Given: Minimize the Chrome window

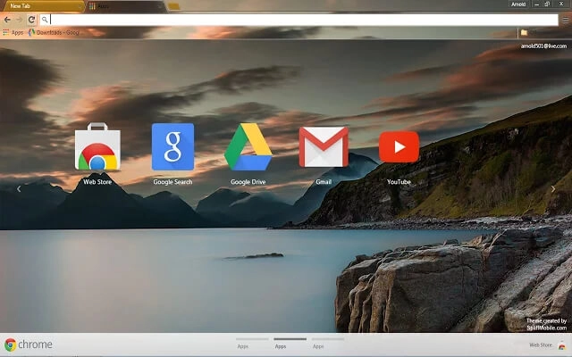Looking at the screenshot, I should (536, 4).
